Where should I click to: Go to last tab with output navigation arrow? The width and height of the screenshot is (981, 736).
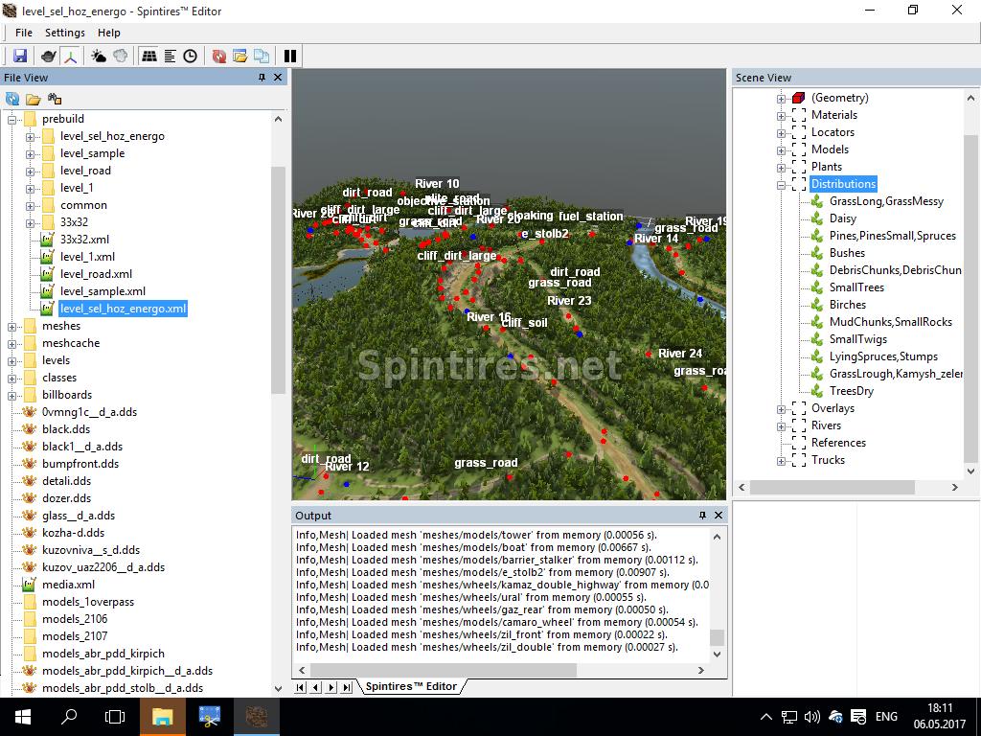347,687
